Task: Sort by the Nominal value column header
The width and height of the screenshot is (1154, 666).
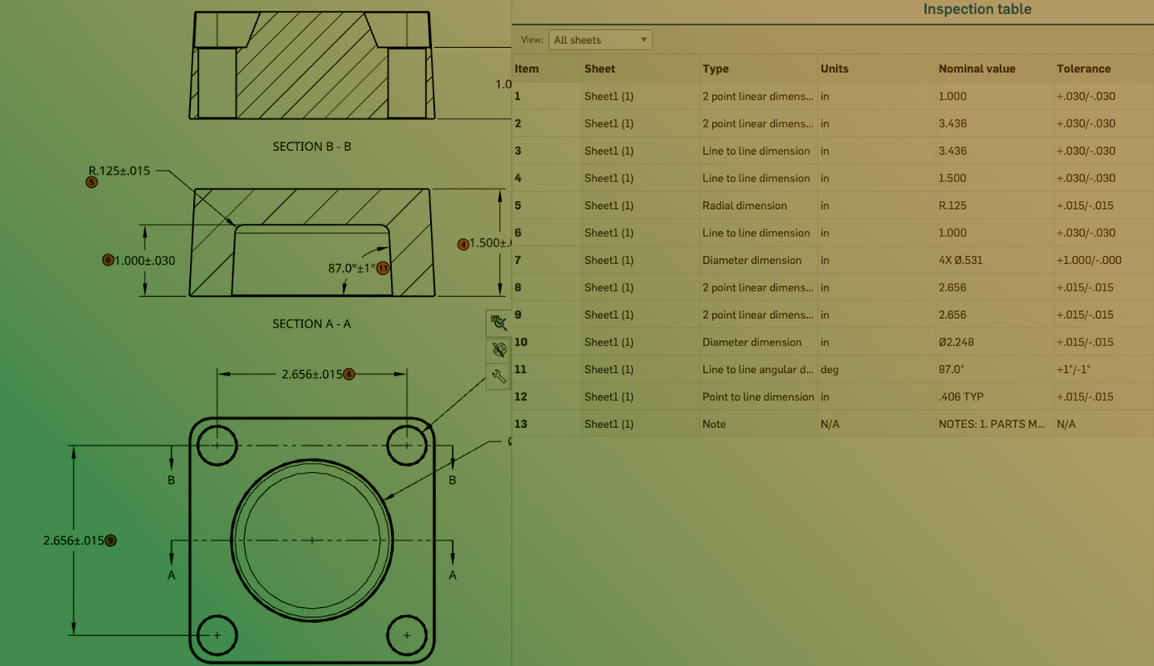Action: (x=977, y=69)
